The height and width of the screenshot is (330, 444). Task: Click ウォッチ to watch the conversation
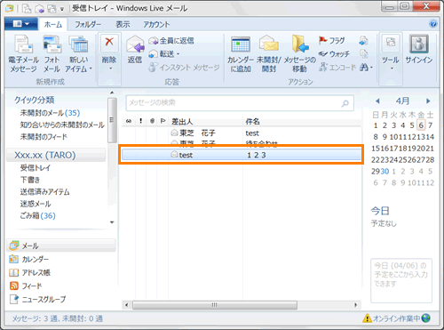pyautogui.click(x=334, y=54)
